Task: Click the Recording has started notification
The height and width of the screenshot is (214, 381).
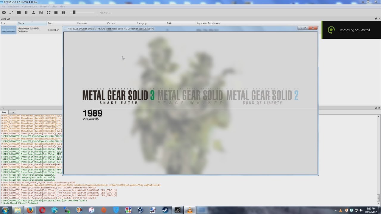Action: (x=351, y=30)
